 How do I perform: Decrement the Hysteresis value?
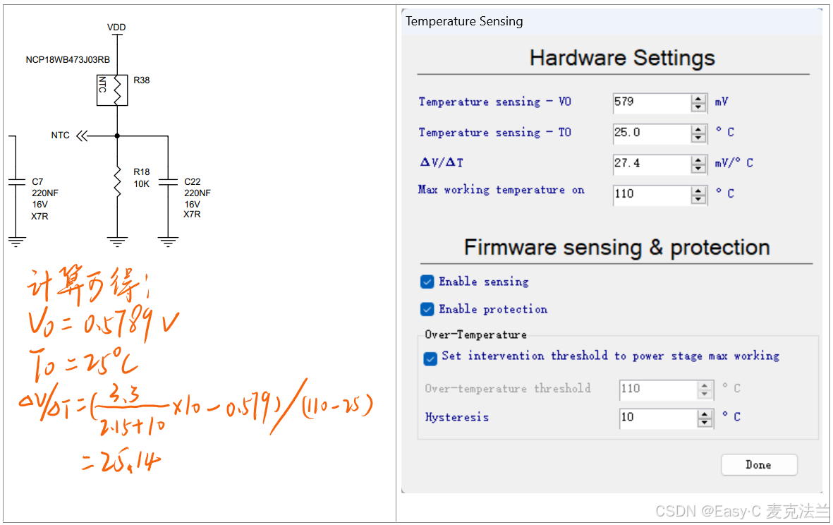pos(704,422)
